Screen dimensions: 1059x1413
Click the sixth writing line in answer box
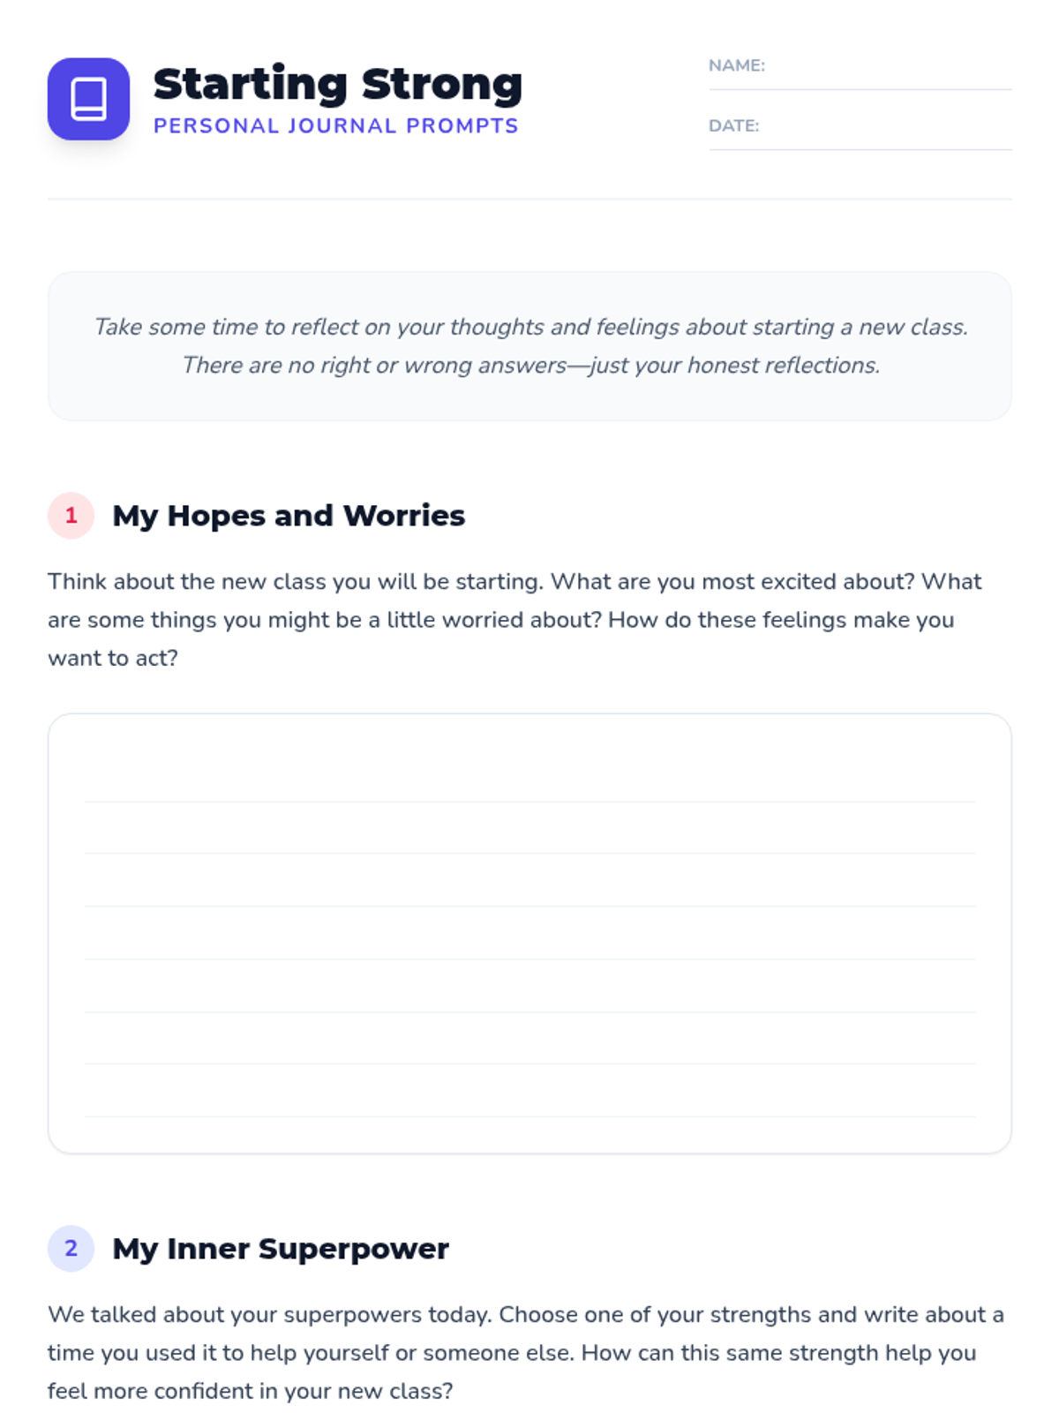pos(529,1039)
